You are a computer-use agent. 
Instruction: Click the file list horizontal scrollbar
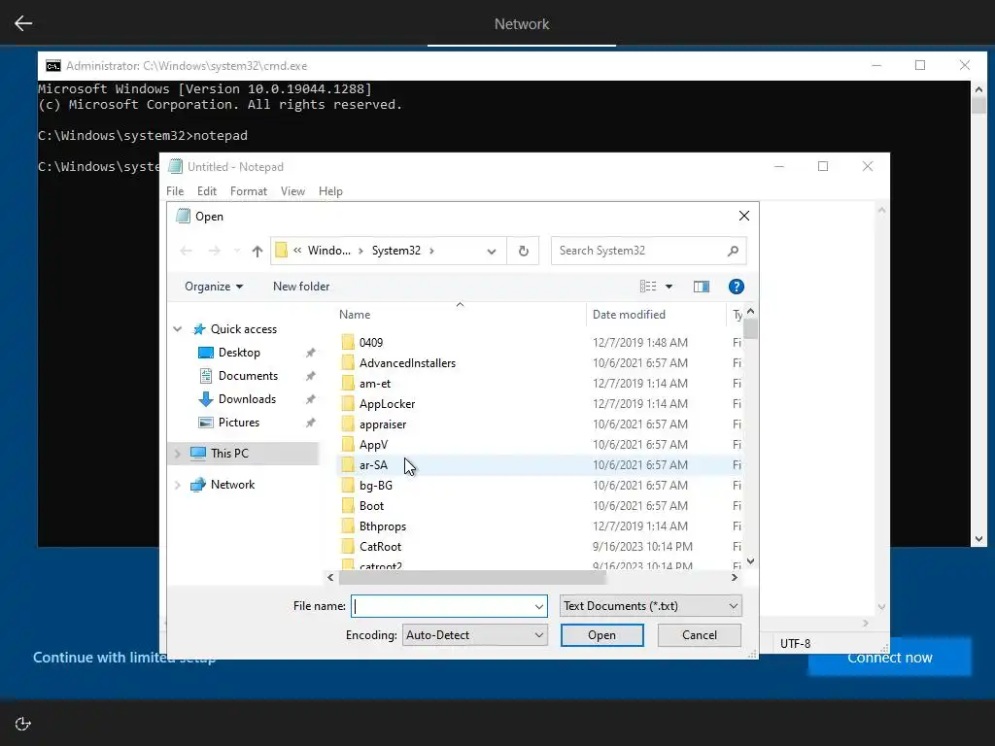472,577
